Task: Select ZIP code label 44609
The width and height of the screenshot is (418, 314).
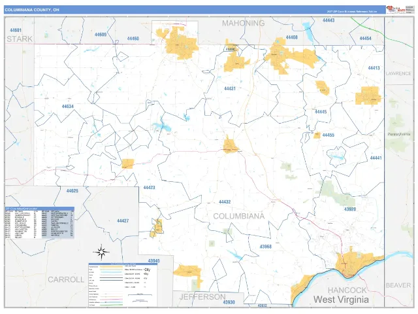Action: [x=101, y=35]
